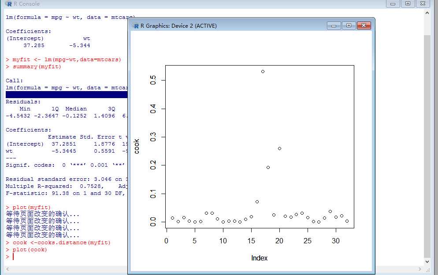Screen dimensions: 438x275
Task: Click the 'Index' x-axis label on plot
Action: (x=259, y=258)
